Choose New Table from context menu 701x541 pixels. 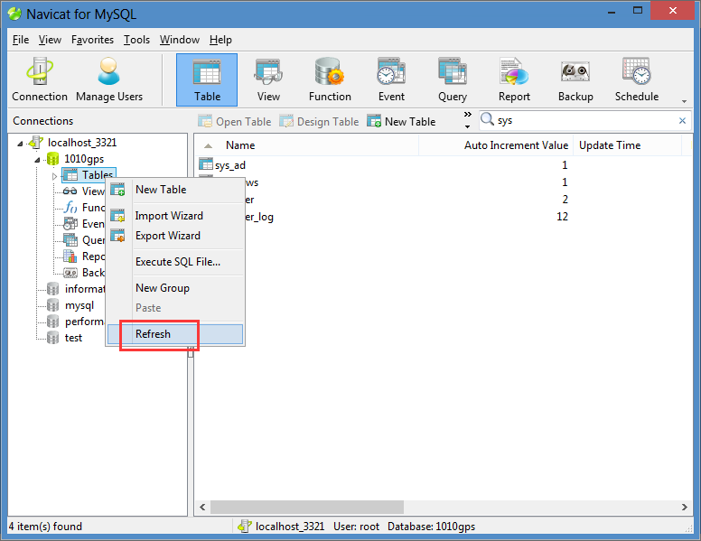pos(175,190)
